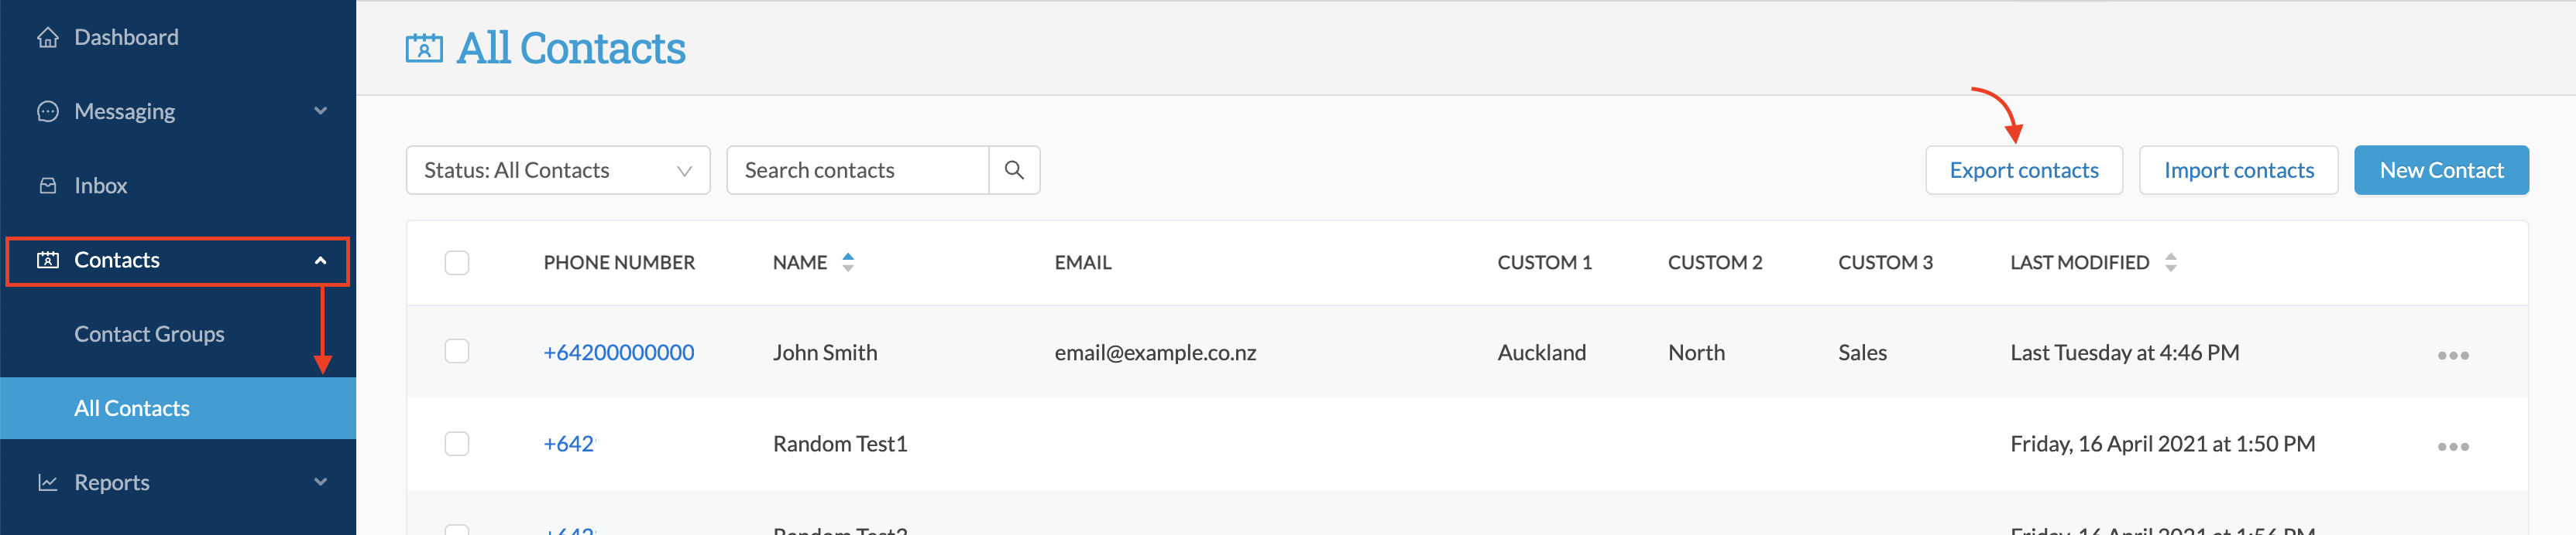The height and width of the screenshot is (535, 2576).
Task: Open the three-dot menu for Random Test1
Action: (2452, 446)
